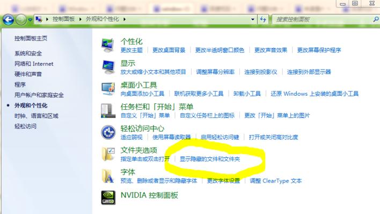
Task: Open the NVIDIA 控制面板 heading
Action: pyautogui.click(x=149, y=195)
